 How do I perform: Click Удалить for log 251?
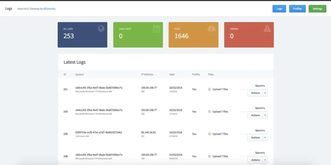click(x=260, y=86)
